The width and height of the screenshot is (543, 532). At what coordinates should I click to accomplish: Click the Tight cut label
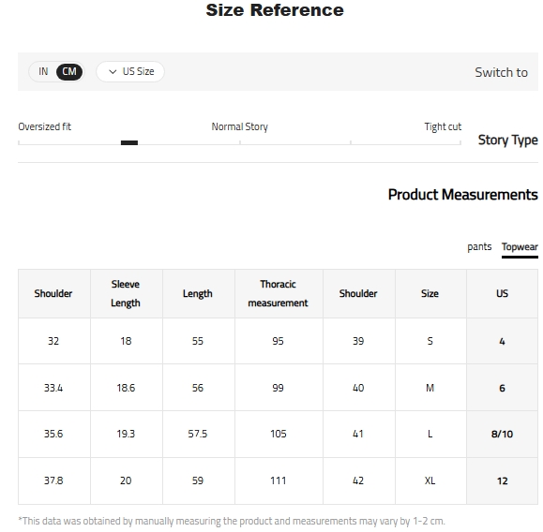tap(443, 126)
